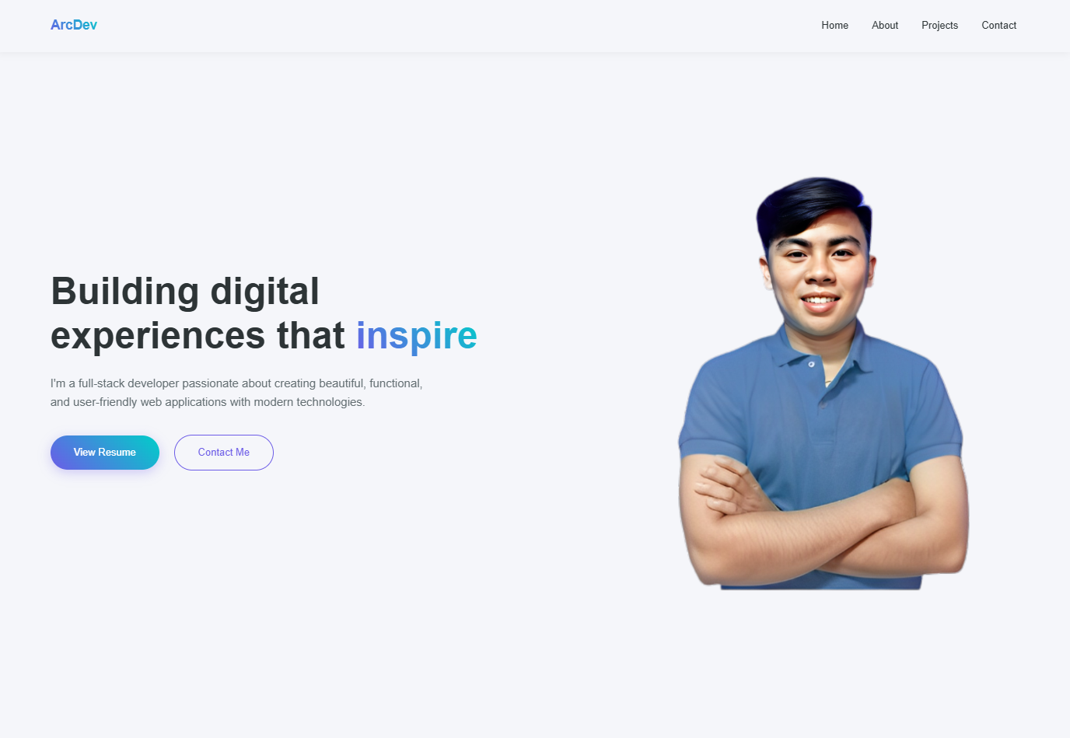Click the "Arc" part of the logo
1070x738 pixels.
61,25
